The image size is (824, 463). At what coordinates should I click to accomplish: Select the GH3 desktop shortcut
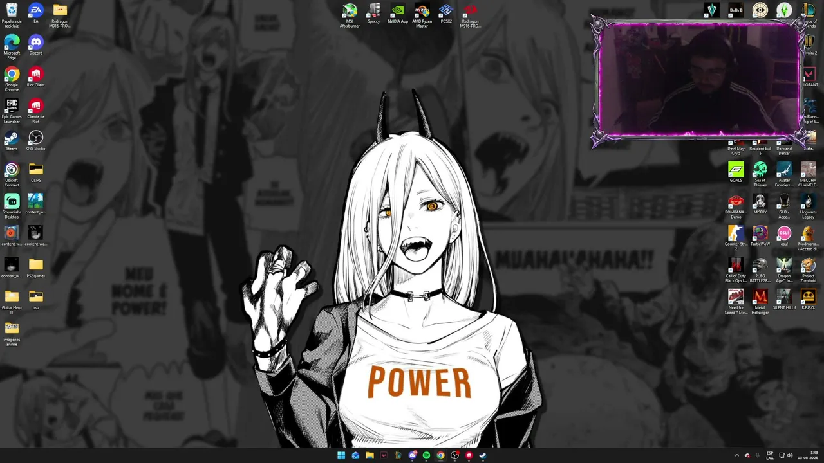[784, 207]
